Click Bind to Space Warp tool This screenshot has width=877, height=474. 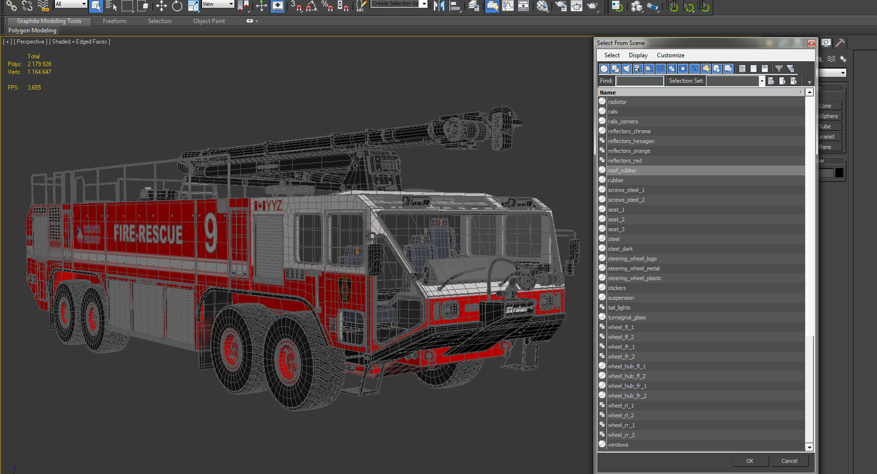click(43, 6)
